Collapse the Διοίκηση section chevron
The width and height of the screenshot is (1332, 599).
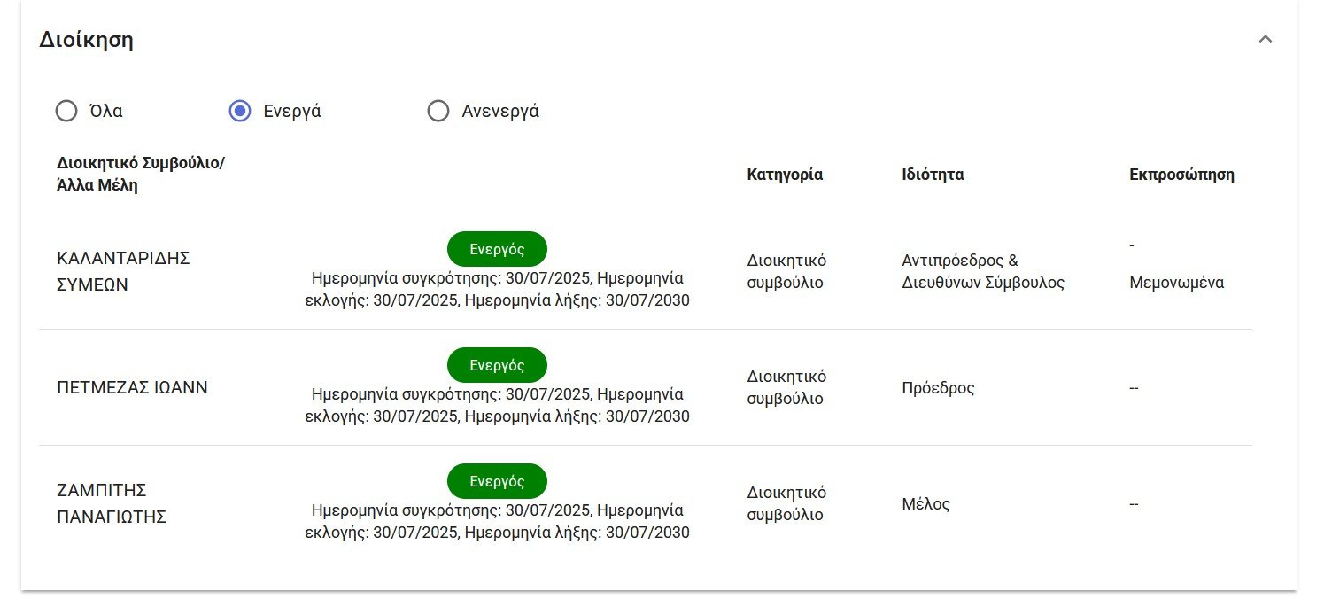point(1266,40)
